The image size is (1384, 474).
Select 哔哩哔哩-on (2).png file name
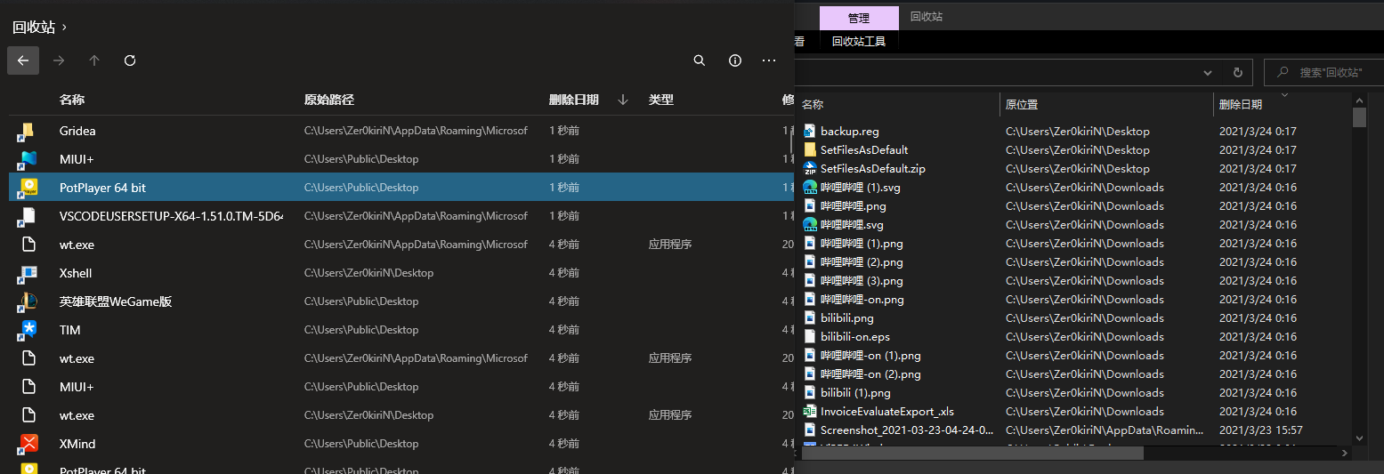point(870,374)
